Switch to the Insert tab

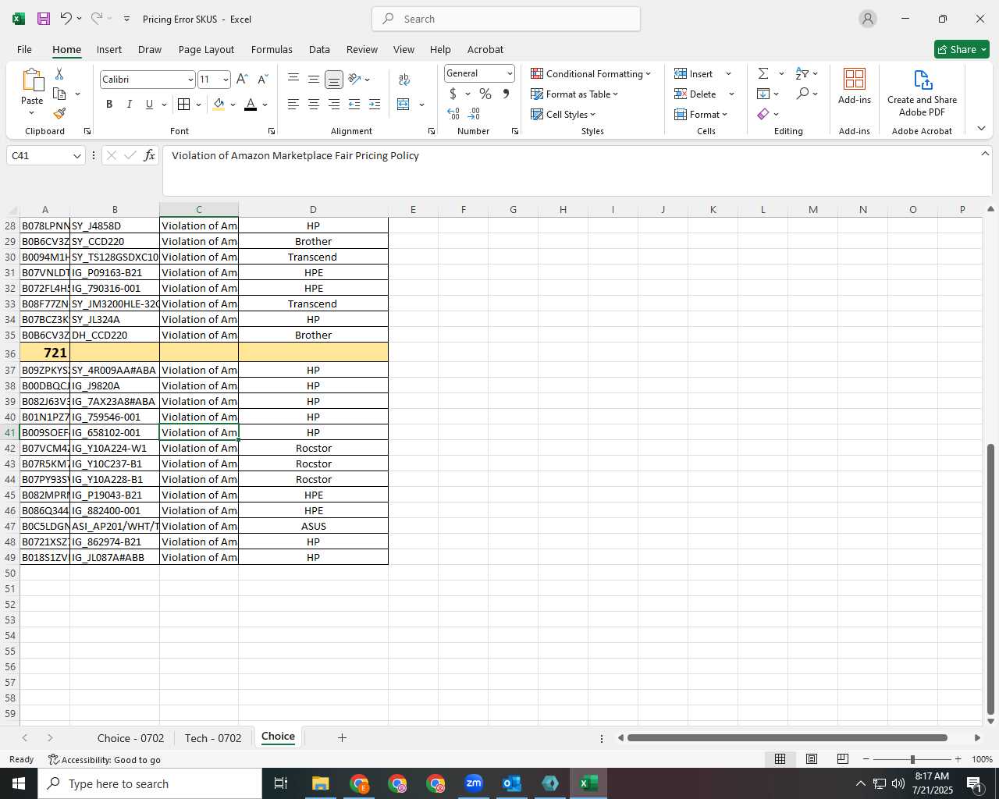[109, 49]
